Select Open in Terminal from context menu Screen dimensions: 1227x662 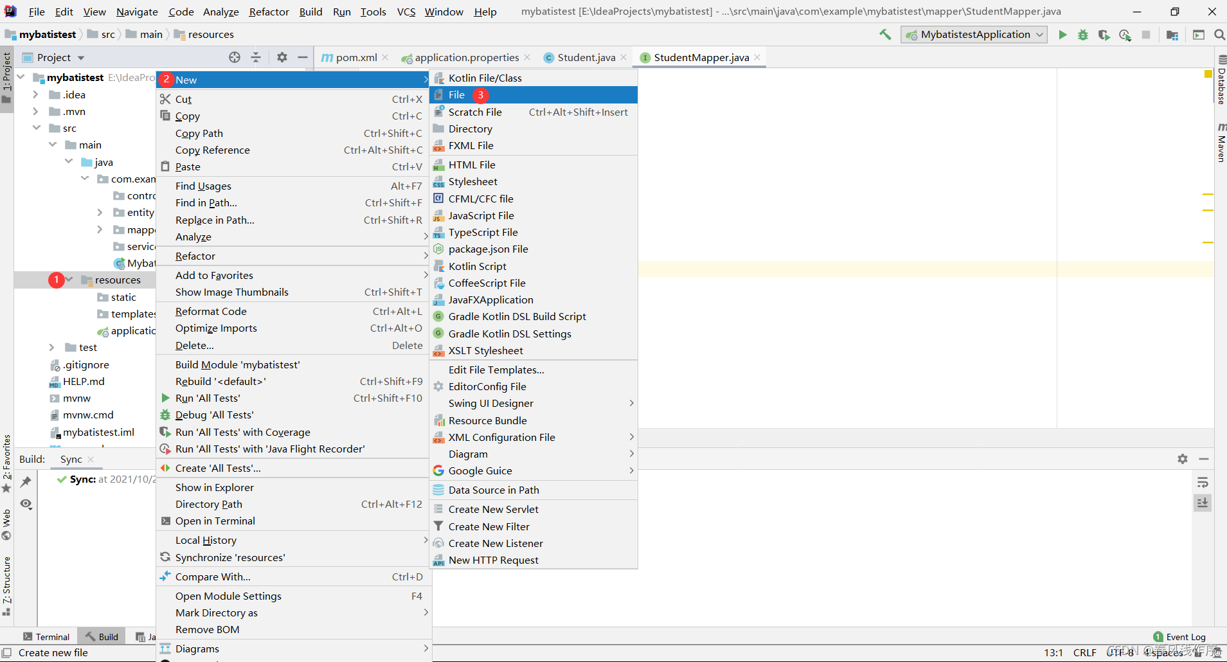click(x=293, y=521)
